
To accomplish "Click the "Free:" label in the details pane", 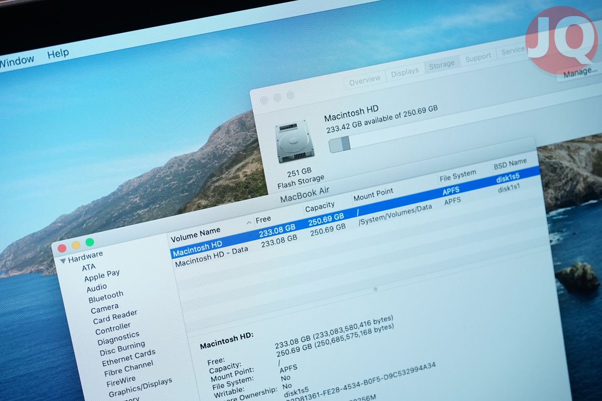I will [216, 360].
